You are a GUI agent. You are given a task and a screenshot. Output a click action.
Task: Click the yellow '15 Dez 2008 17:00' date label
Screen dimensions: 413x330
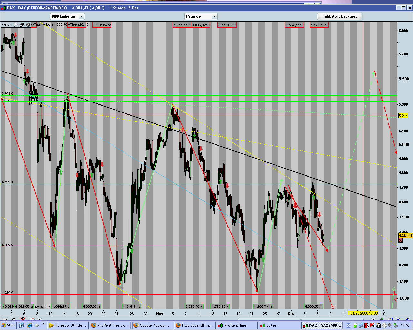click(x=363, y=313)
